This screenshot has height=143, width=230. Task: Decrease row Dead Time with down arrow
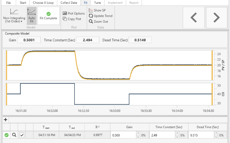pos(216,137)
